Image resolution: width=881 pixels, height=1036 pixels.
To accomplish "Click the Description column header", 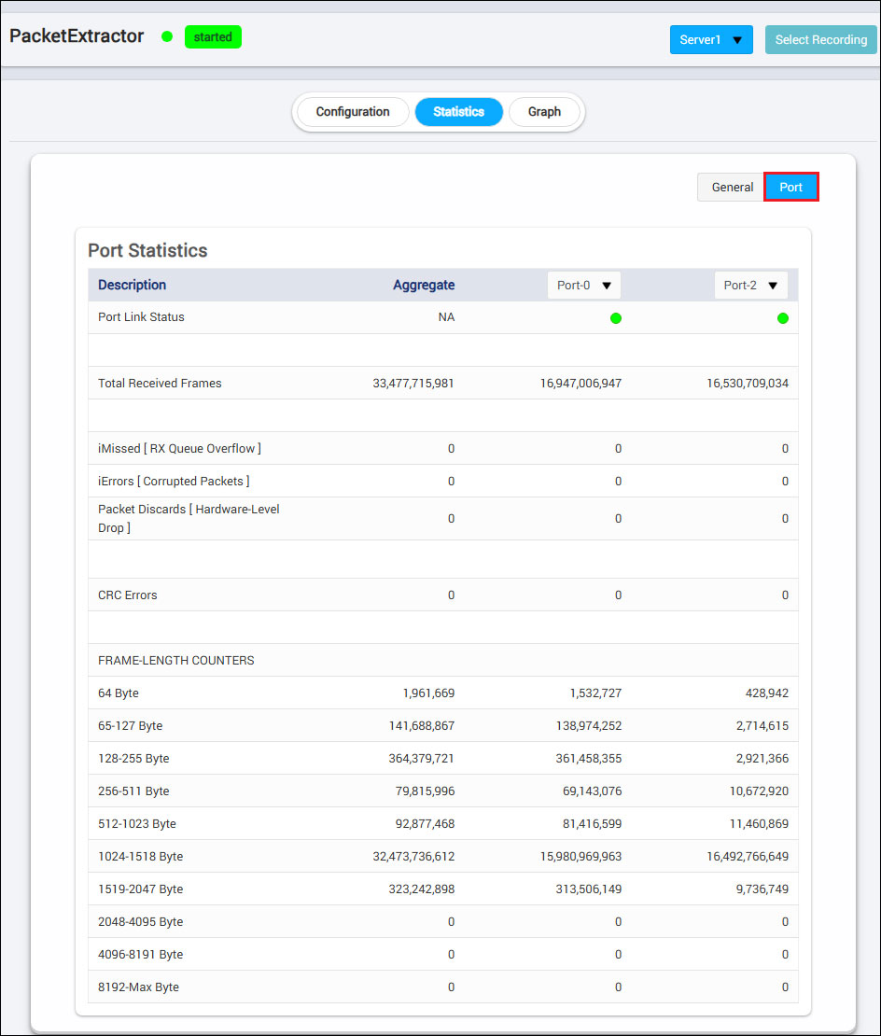I will 133,286.
